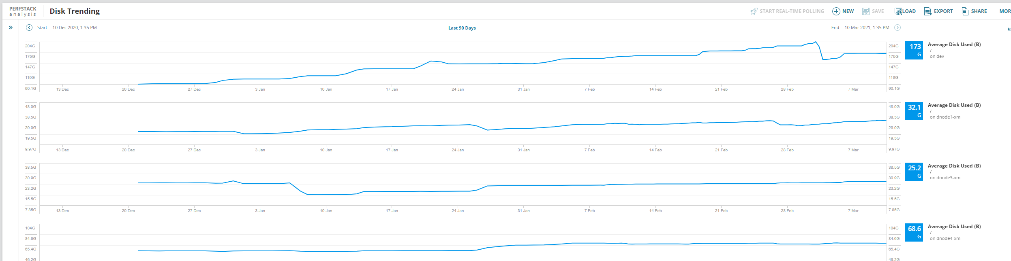Open the Last 90 Days range selector
Viewport: 1011px width, 261px height.
click(462, 28)
